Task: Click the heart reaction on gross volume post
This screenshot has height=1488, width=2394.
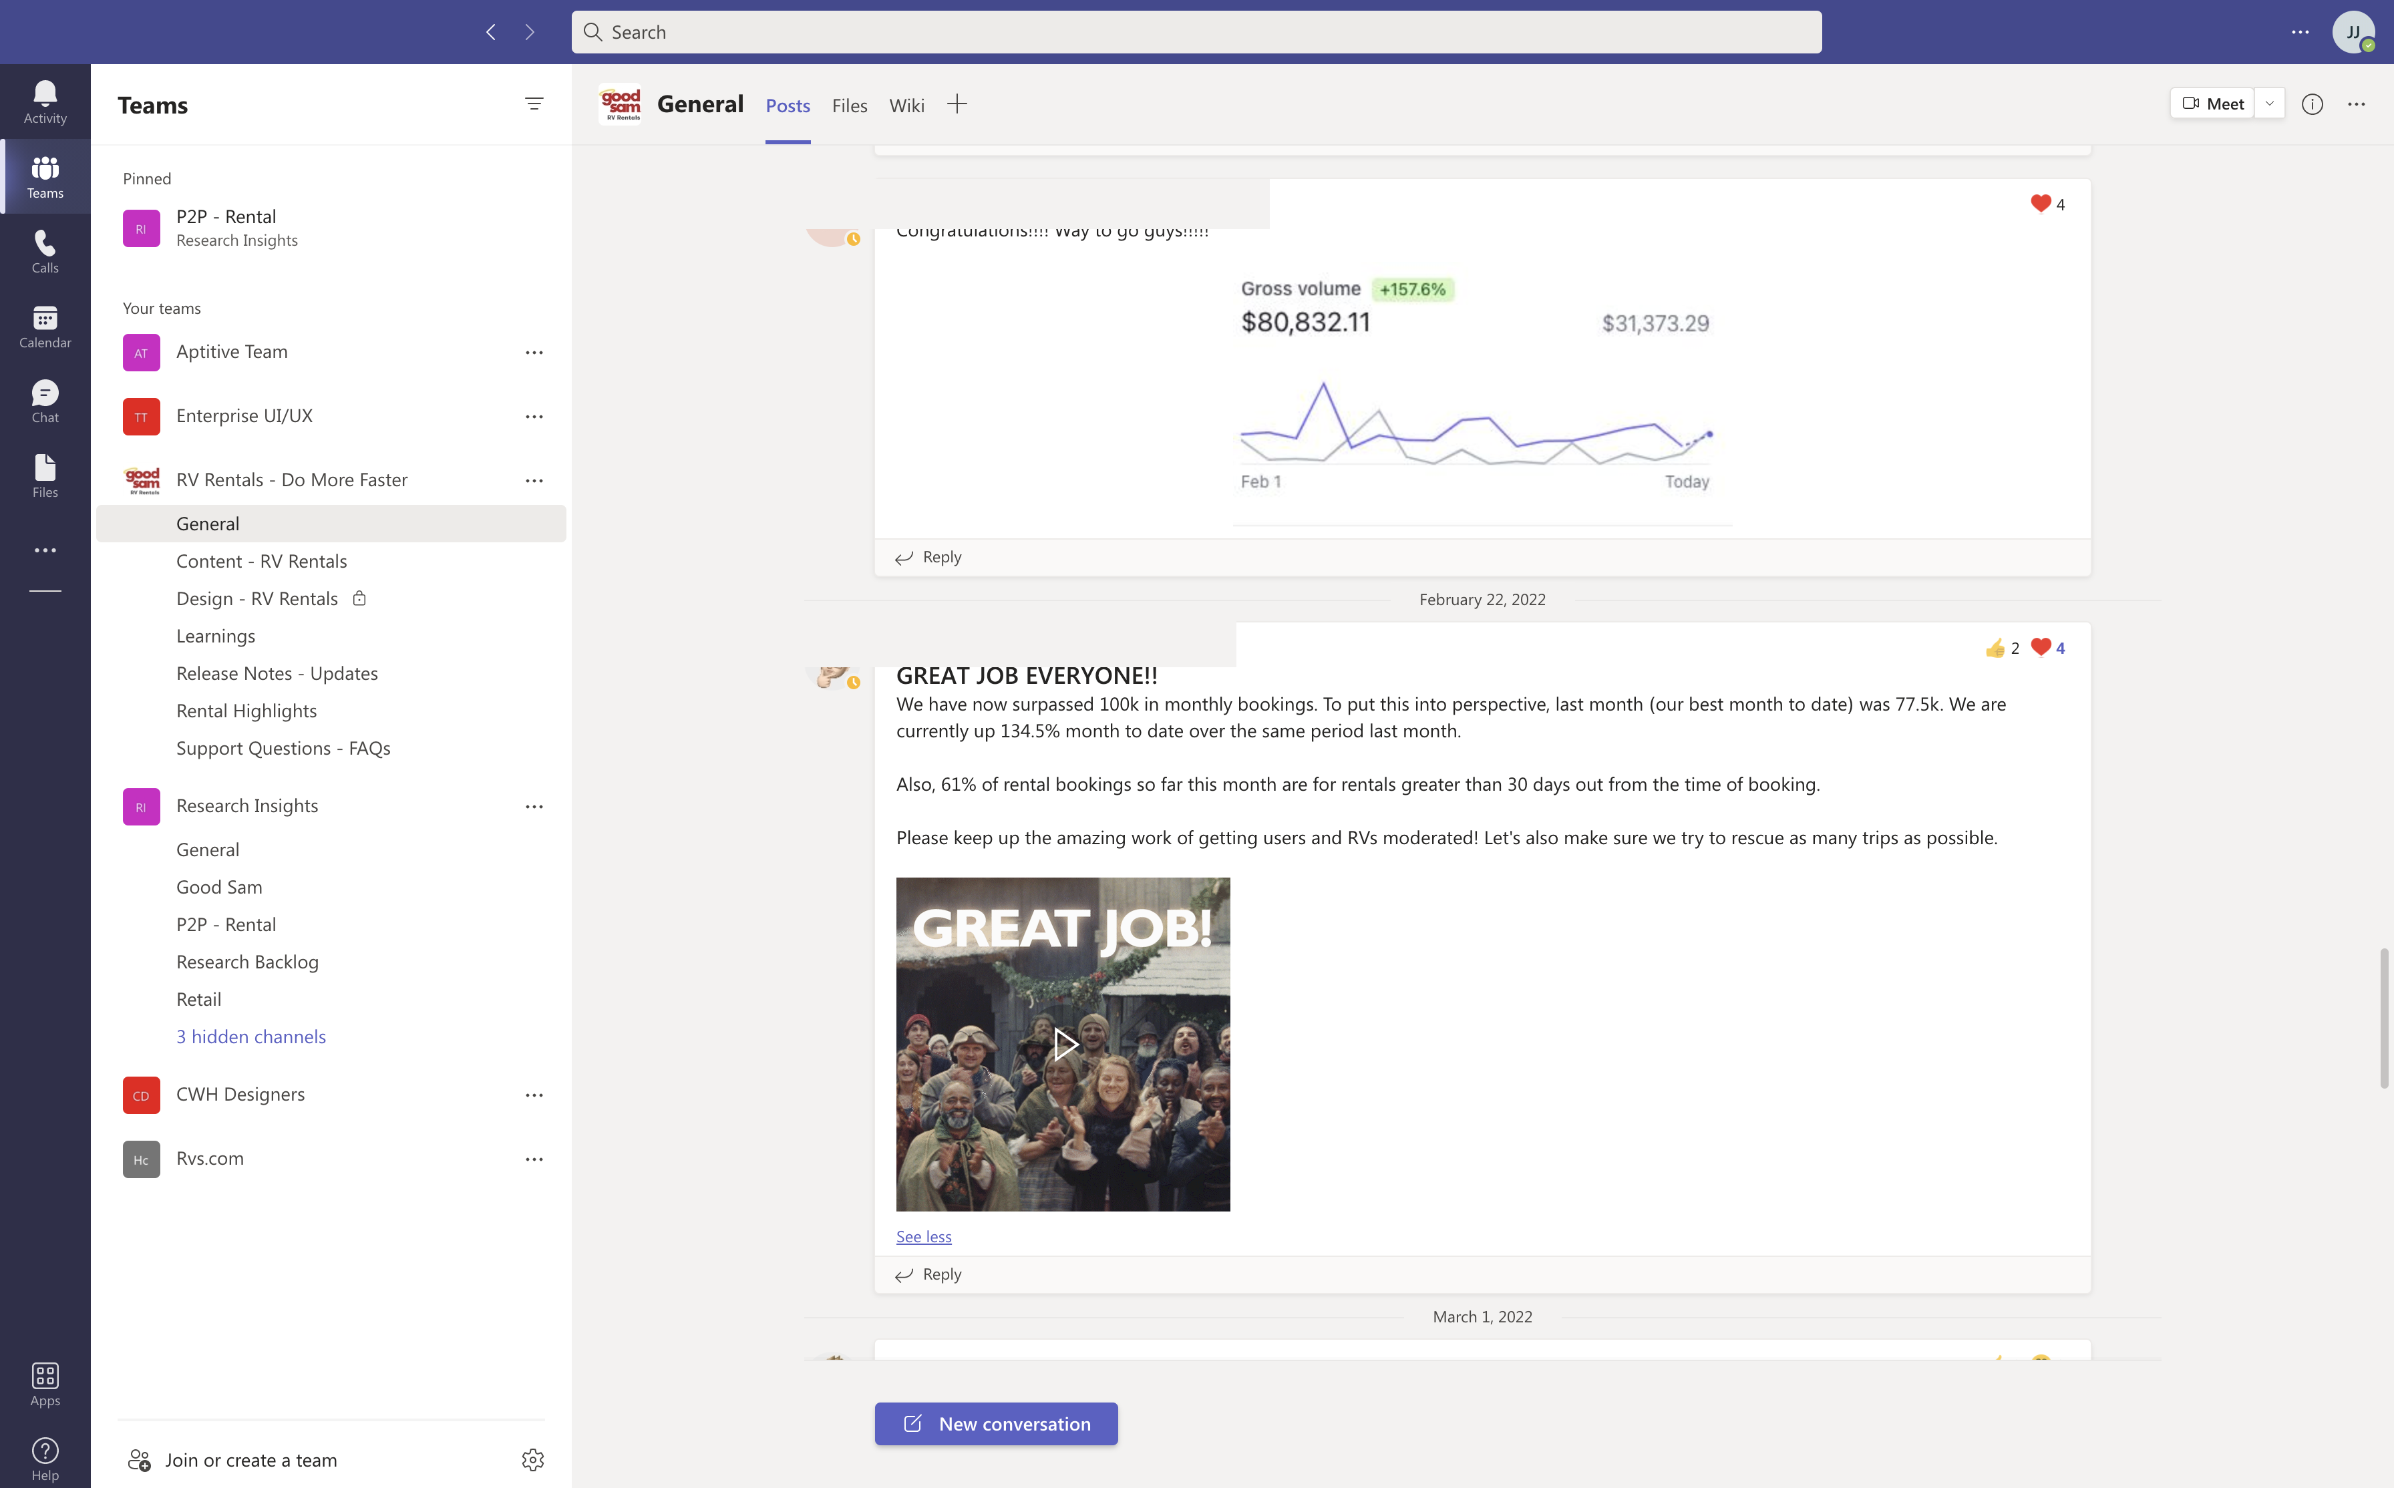Action: pyautogui.click(x=2047, y=204)
